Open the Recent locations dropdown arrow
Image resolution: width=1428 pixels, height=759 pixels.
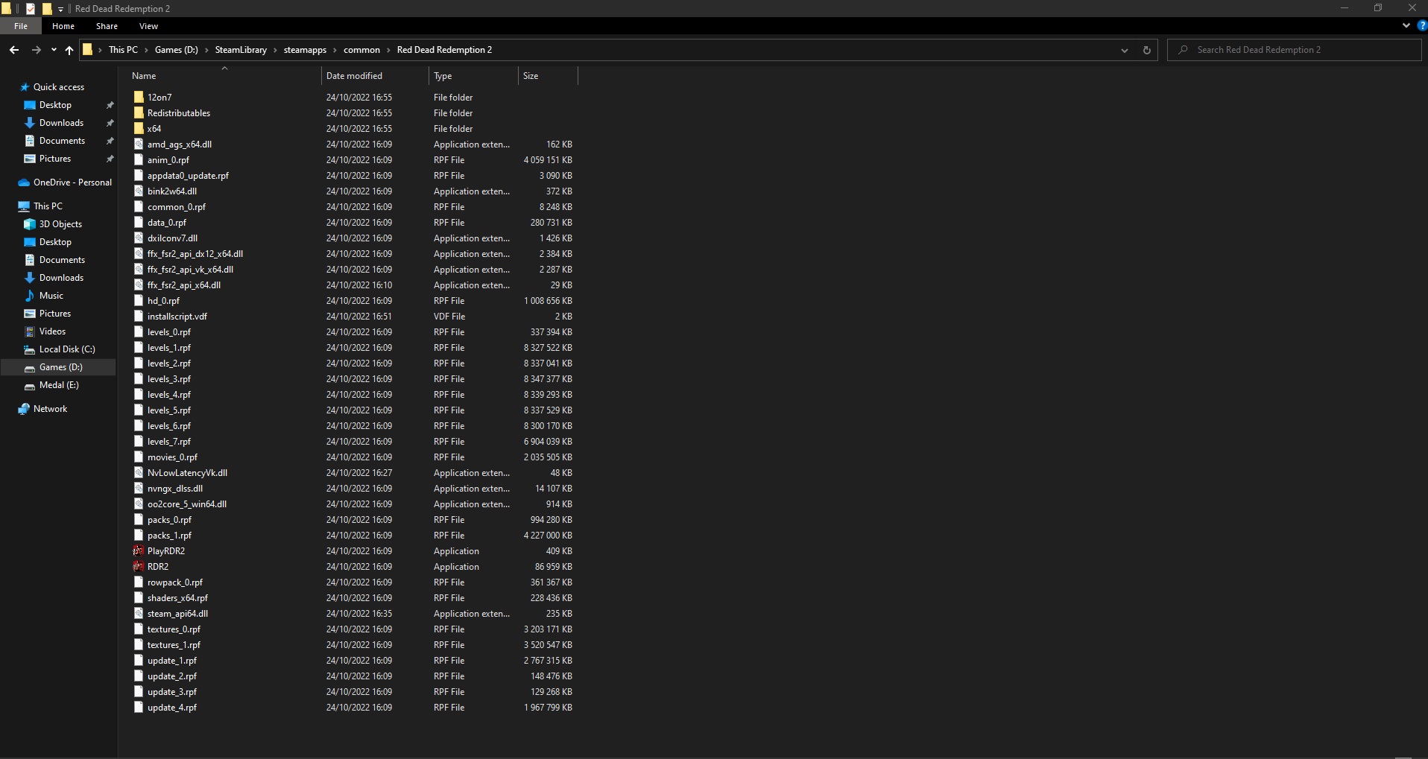point(54,50)
